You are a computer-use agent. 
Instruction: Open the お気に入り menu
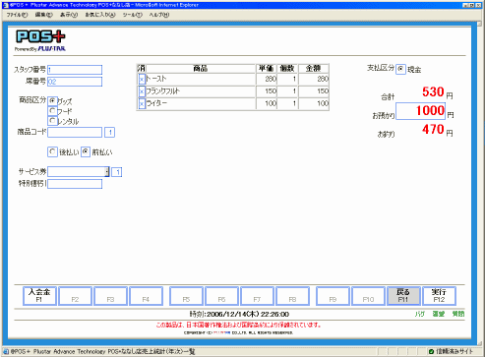[x=100, y=15]
